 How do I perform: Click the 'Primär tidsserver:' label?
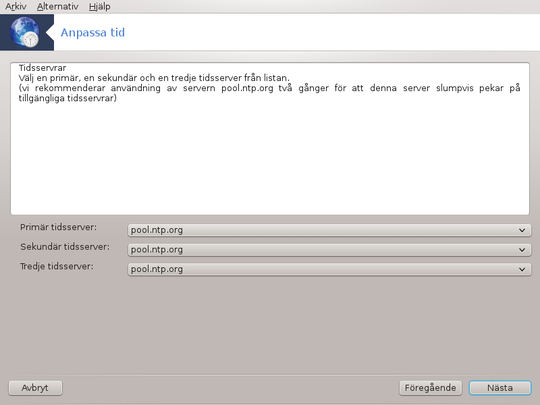(x=58, y=227)
